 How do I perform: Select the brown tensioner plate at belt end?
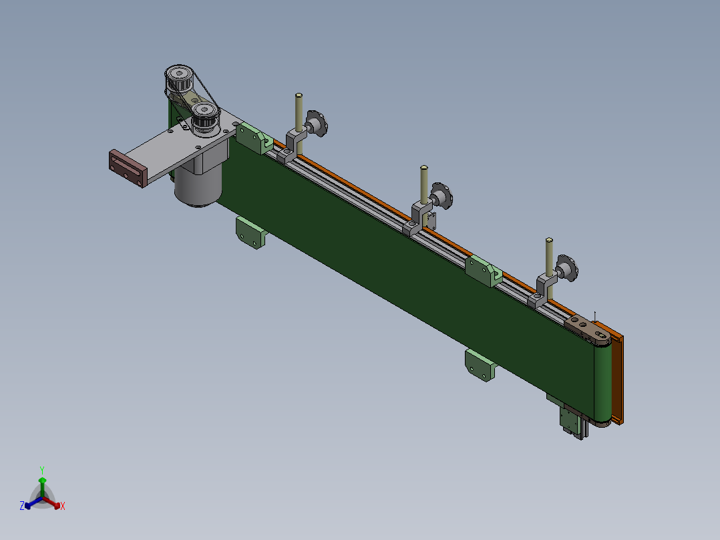pyautogui.click(x=588, y=330)
